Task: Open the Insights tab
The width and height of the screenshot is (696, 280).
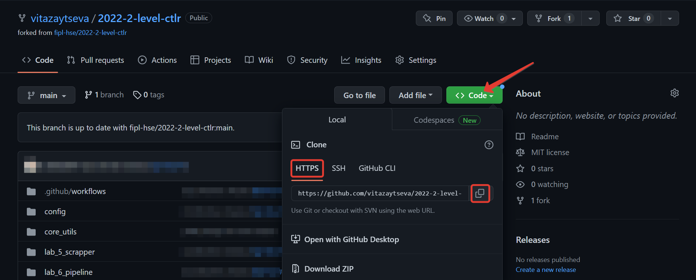Action: 361,60
